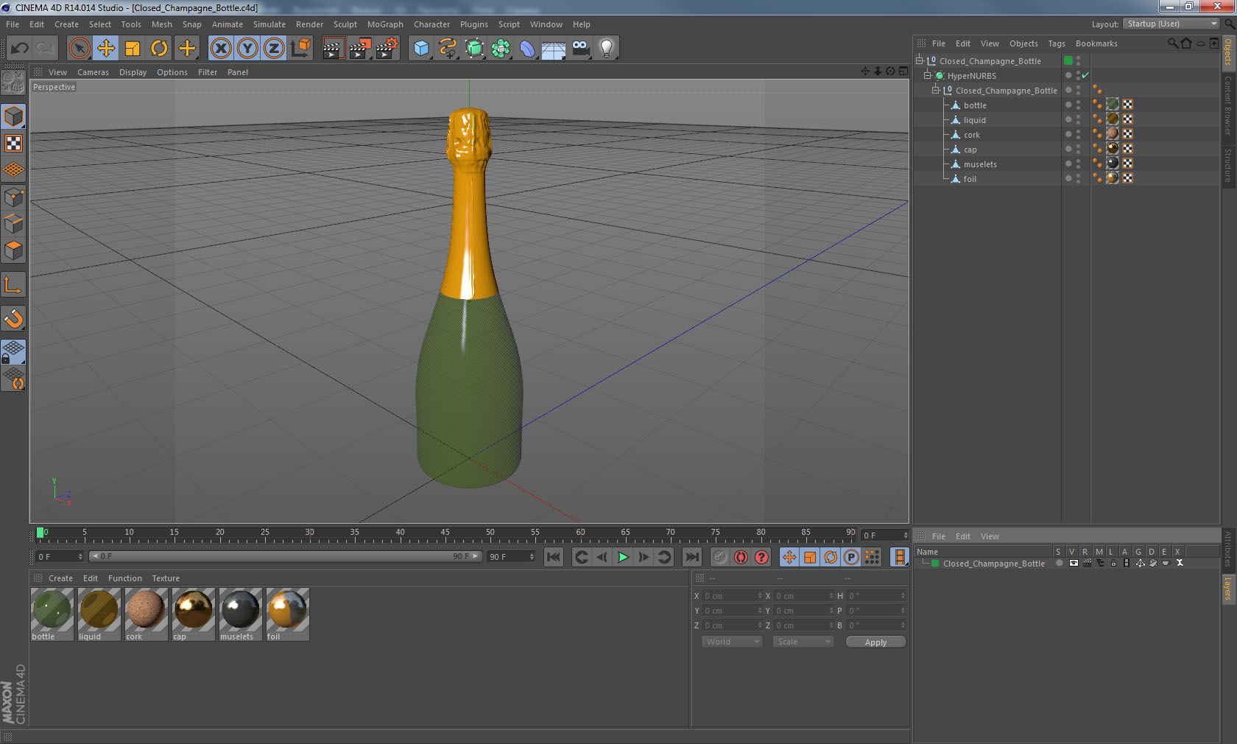Toggle the HyperNURBS green enable checkmark
The height and width of the screenshot is (744, 1237).
pos(1085,75)
